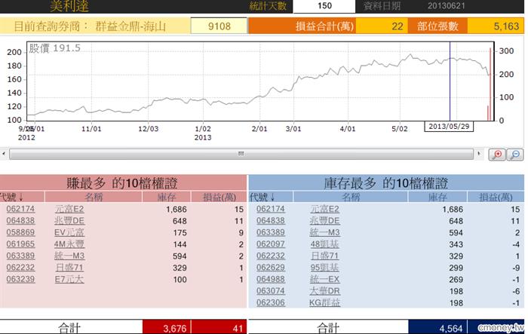Click the 名稱 column header in the 庫存最多 table
This screenshot has height=334, width=528.
coord(351,197)
